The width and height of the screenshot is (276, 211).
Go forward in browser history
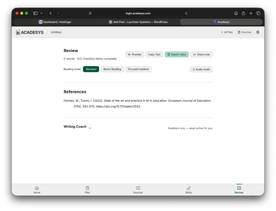tap(58, 13)
